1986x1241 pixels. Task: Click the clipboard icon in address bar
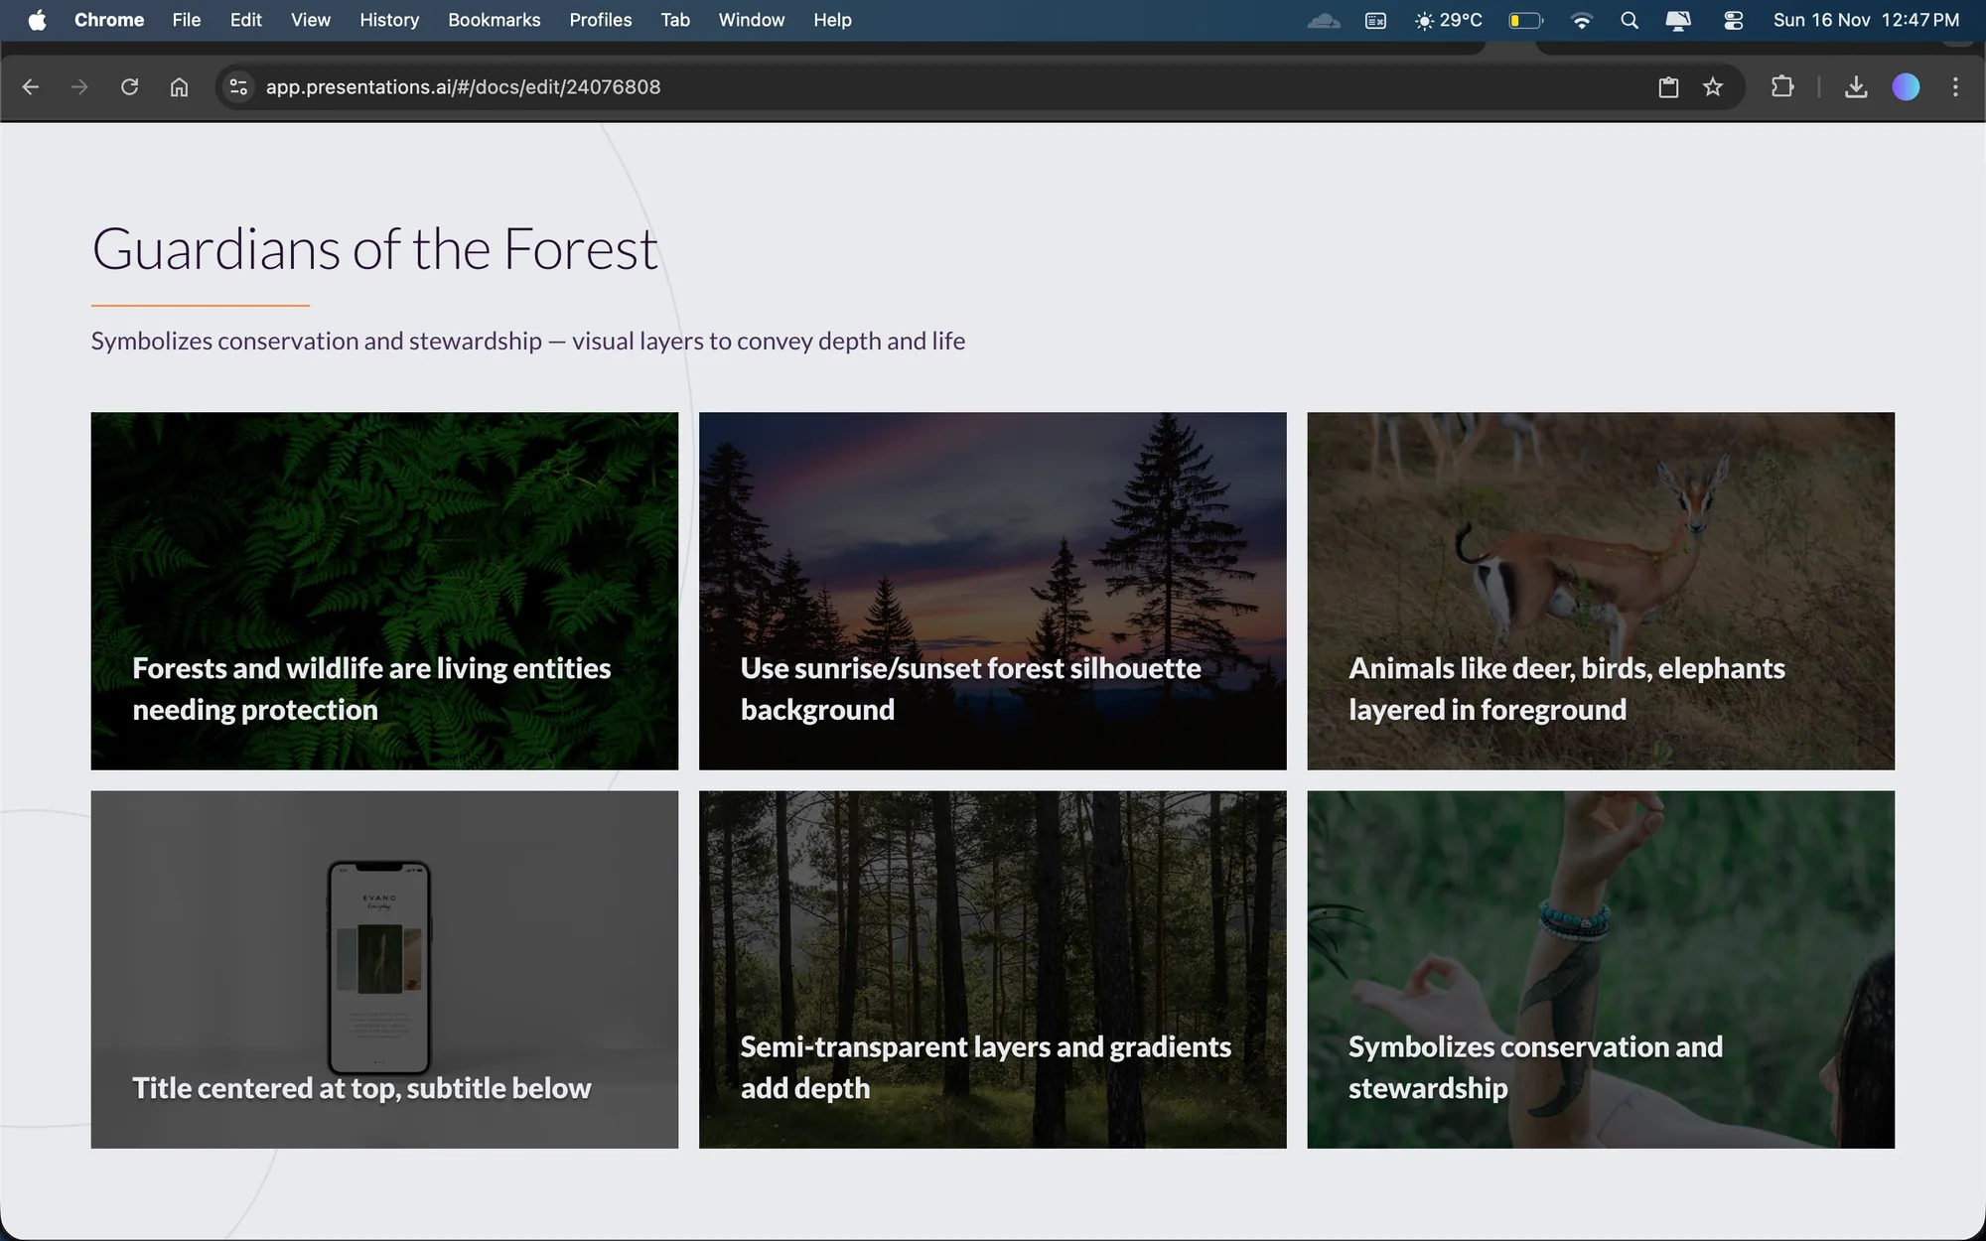(1668, 87)
